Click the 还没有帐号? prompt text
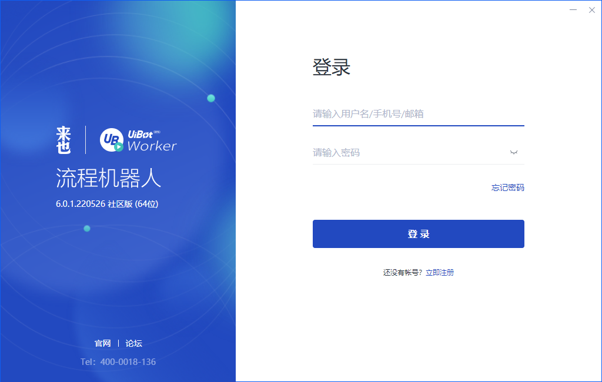 click(403, 273)
